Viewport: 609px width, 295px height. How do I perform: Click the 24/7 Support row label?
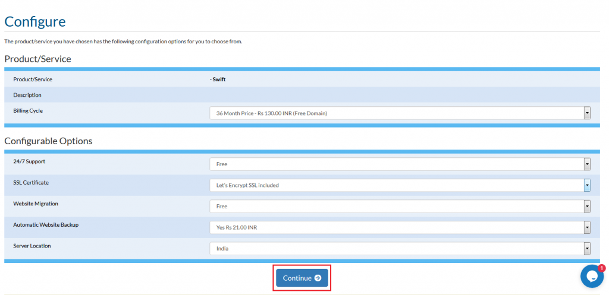coord(29,161)
